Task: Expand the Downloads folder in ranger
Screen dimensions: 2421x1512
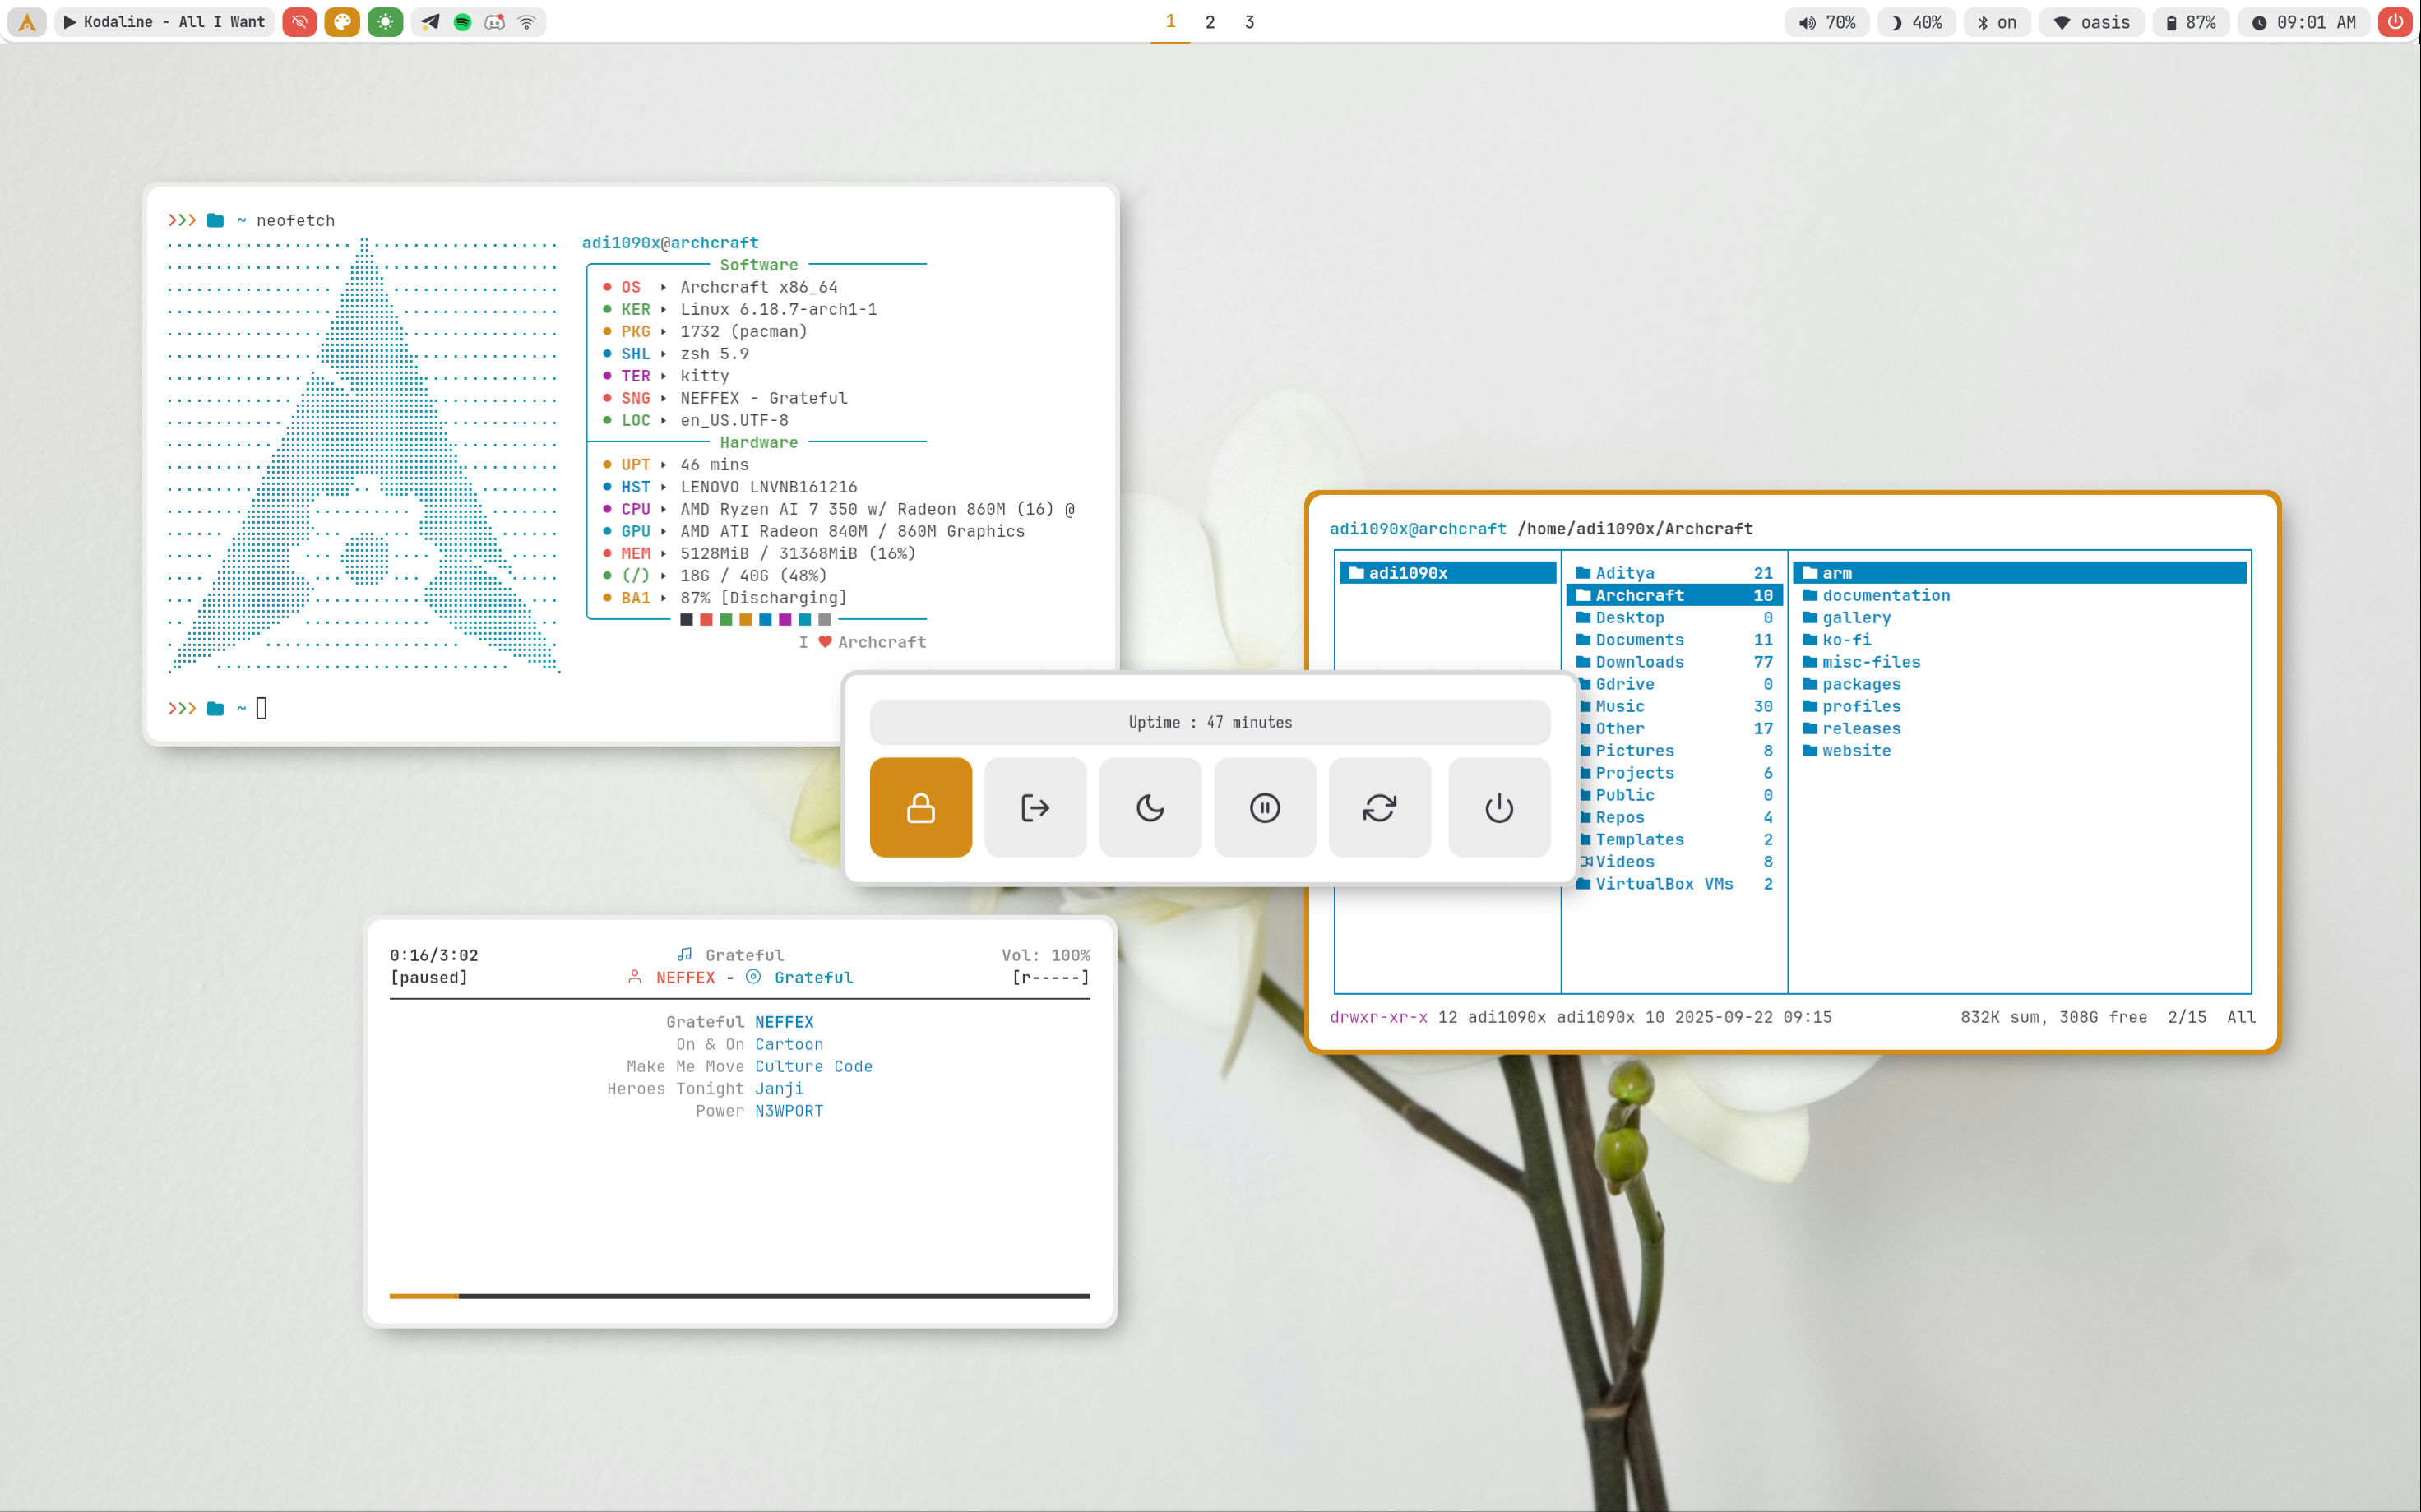Action: [1639, 662]
